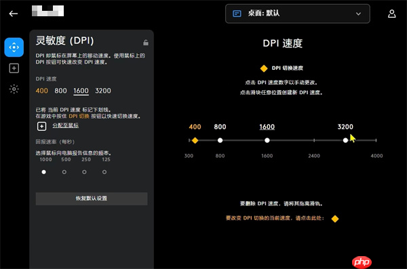Viewport: 407px width, 269px height.
Task: Click slider track at the 2400 tick
Action: point(314,140)
